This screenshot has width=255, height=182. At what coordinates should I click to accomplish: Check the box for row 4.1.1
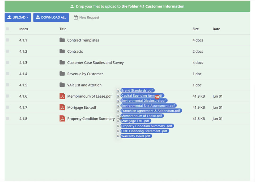7,40
